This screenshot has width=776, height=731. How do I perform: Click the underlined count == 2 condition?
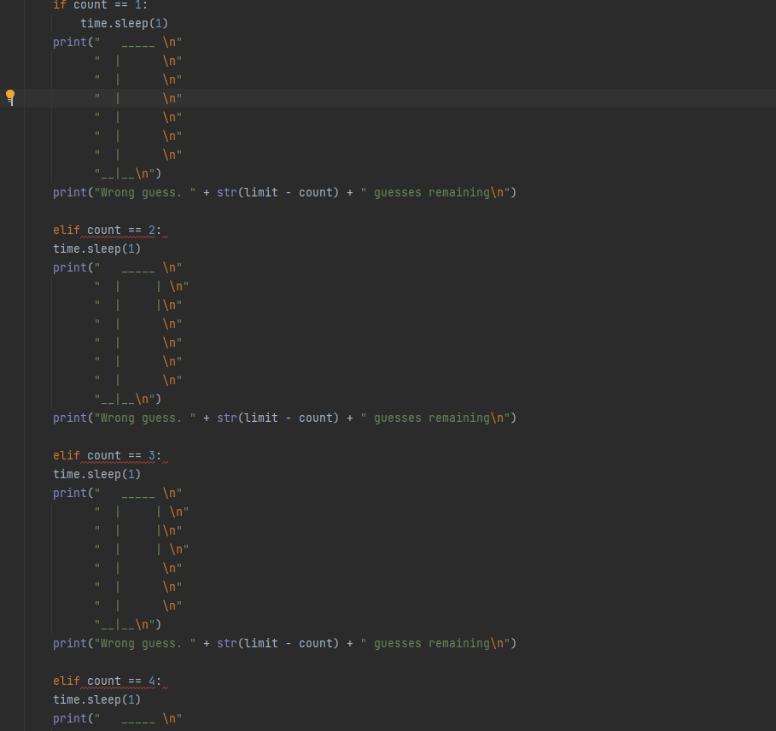tap(120, 230)
